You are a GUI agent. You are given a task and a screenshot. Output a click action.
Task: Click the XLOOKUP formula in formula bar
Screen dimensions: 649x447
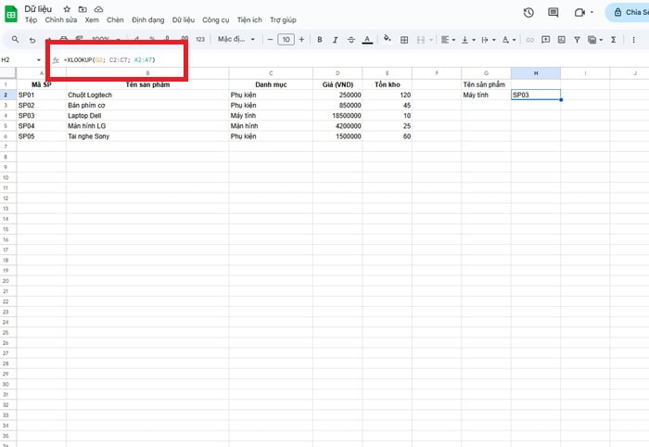(x=109, y=60)
